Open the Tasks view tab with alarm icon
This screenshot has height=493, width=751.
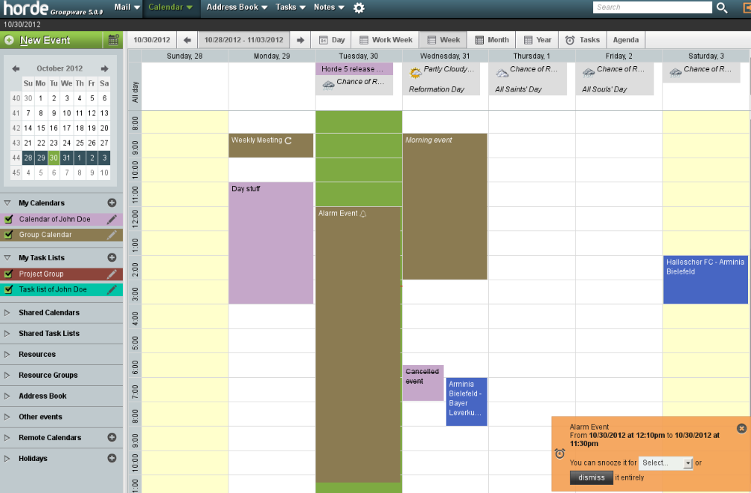coord(582,40)
